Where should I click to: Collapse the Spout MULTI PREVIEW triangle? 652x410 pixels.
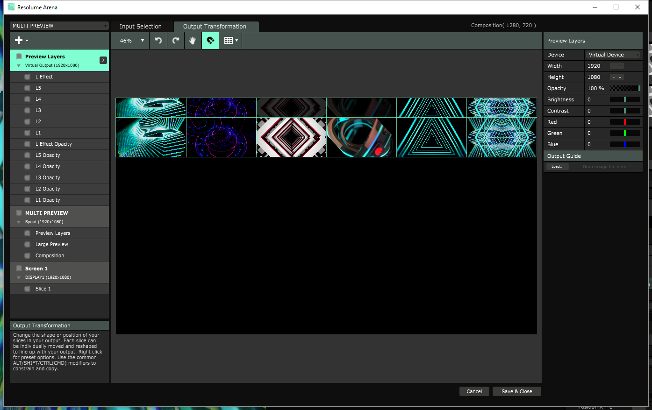click(x=19, y=222)
